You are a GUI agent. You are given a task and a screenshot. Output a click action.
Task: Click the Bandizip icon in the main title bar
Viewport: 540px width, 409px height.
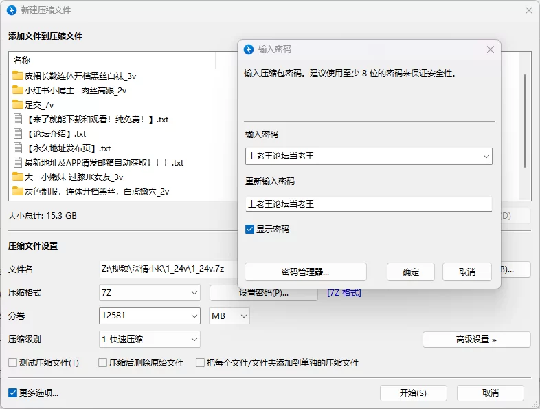[11, 10]
